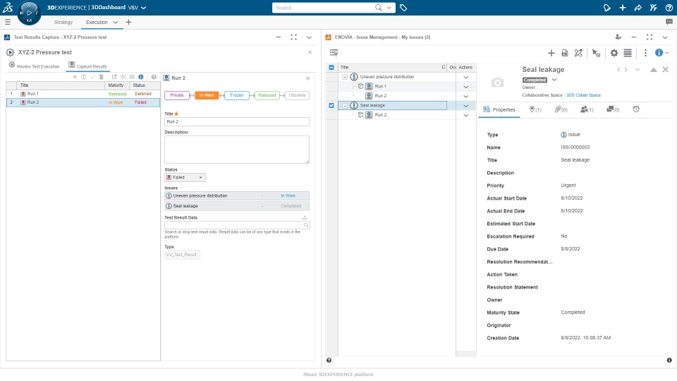Collapse the Seal leakage tree node
The width and height of the screenshot is (677, 381).
345,105
